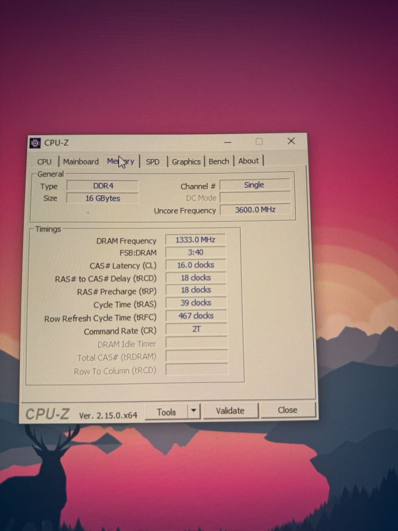Click the FSB:DRAM label
This screenshot has height=531, width=398.
(x=138, y=253)
